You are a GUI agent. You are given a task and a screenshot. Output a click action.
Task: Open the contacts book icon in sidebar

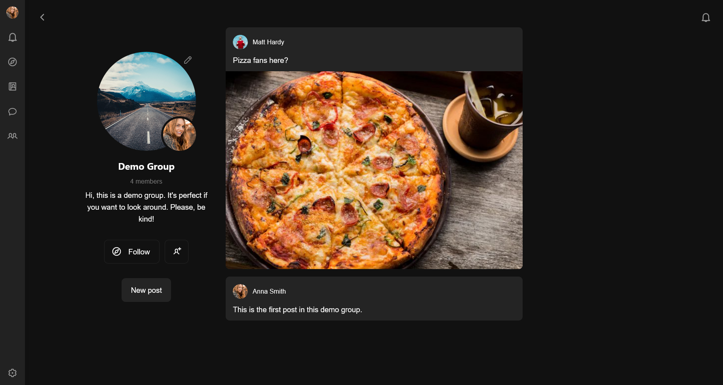(x=13, y=87)
